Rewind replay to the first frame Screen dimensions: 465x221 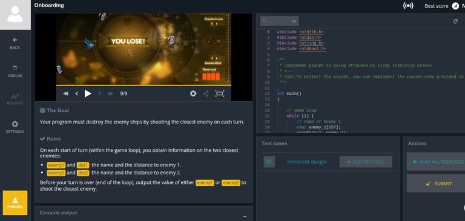66,93
